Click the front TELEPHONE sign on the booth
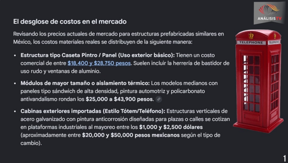288x163 pixels. coord(251,43)
